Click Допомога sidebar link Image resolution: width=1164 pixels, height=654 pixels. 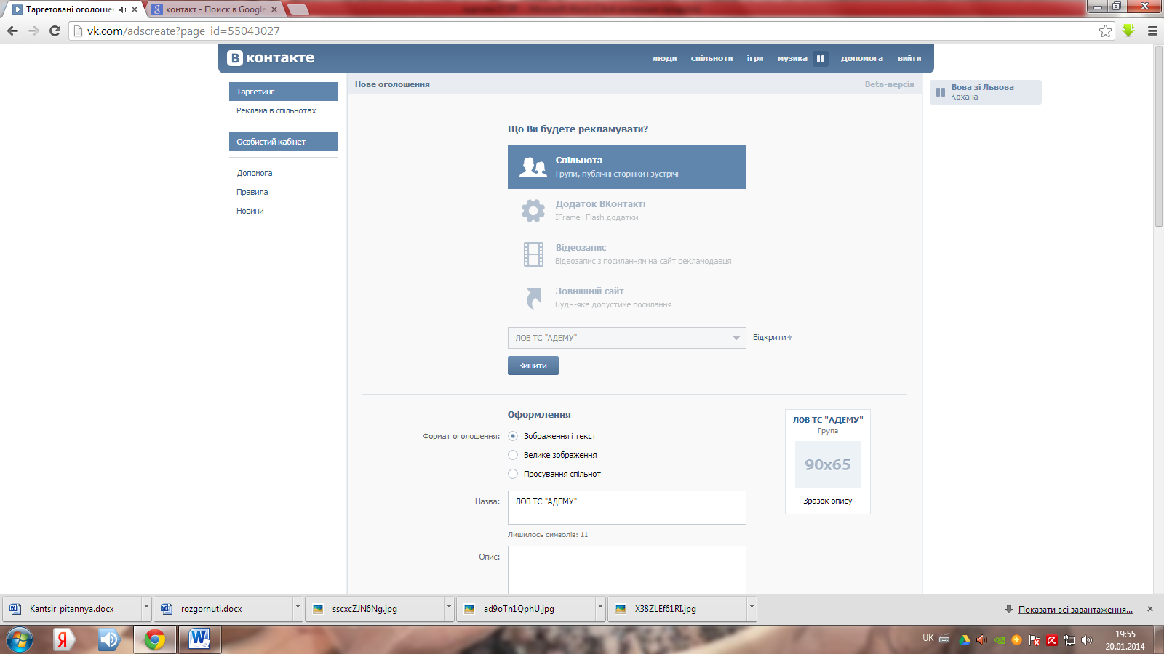click(x=255, y=173)
